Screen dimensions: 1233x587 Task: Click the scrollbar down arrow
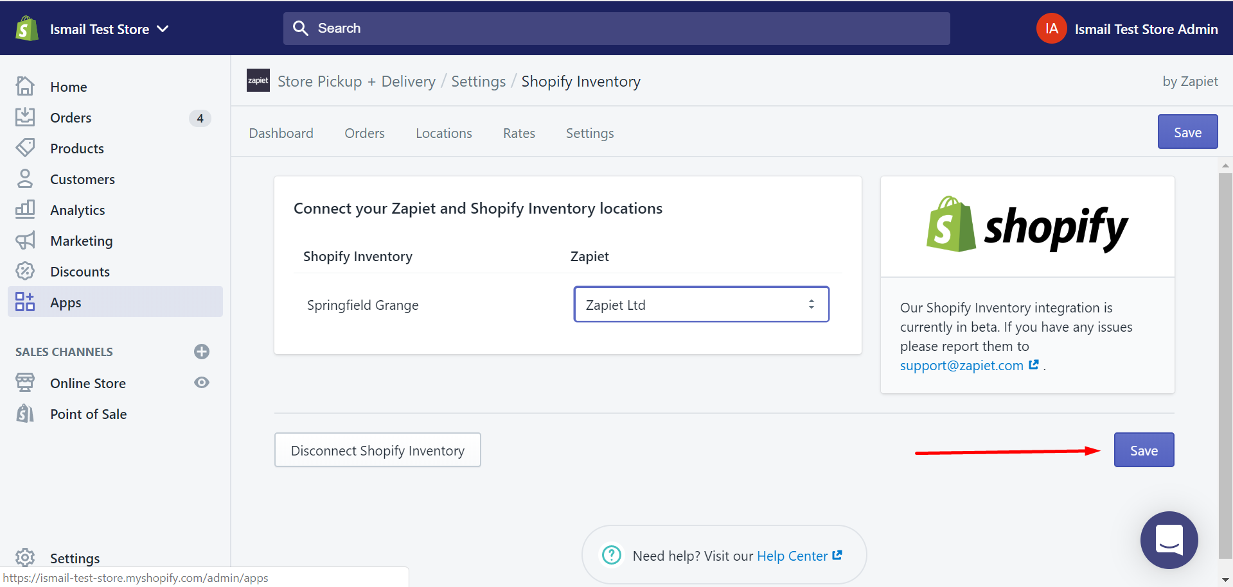[x=1225, y=579]
